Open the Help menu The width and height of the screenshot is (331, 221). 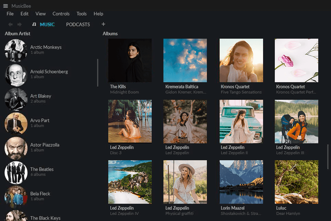[x=98, y=14]
